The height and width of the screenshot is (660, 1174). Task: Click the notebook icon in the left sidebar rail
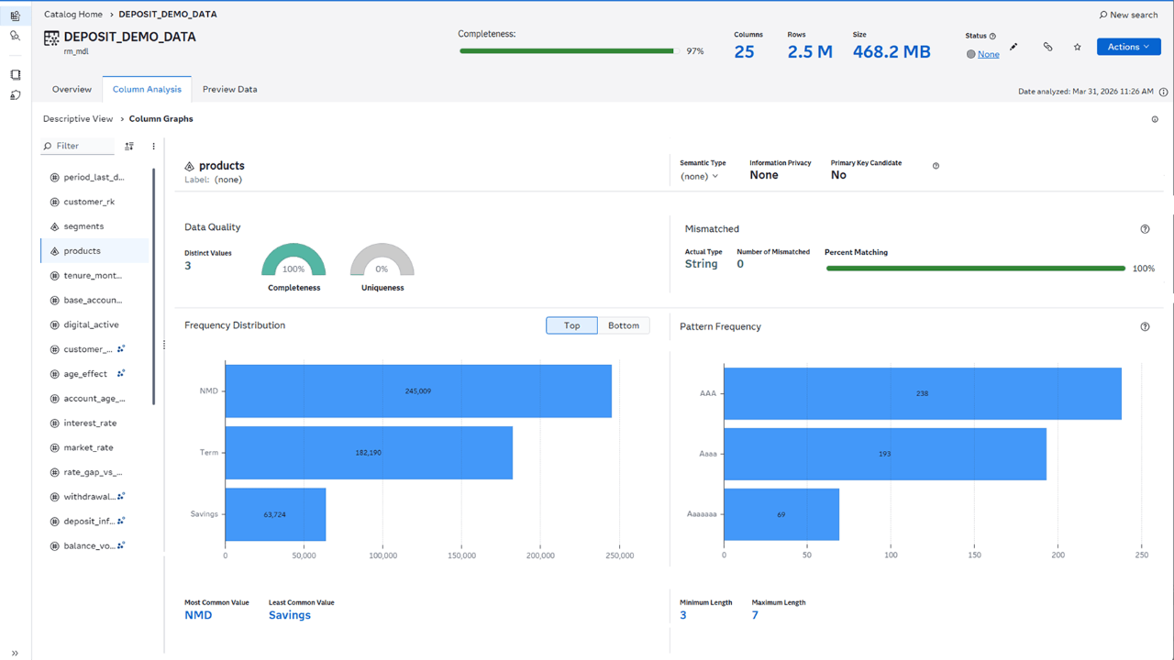[15, 74]
